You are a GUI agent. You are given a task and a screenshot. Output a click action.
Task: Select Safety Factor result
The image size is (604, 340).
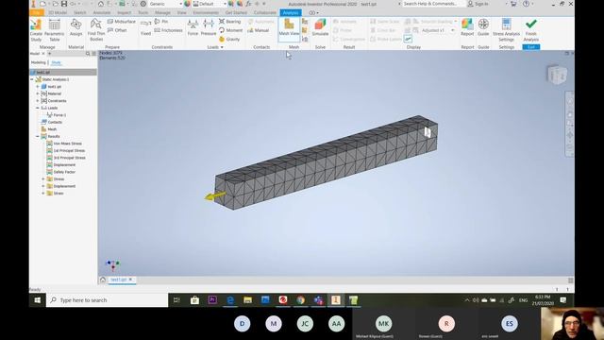(60, 172)
